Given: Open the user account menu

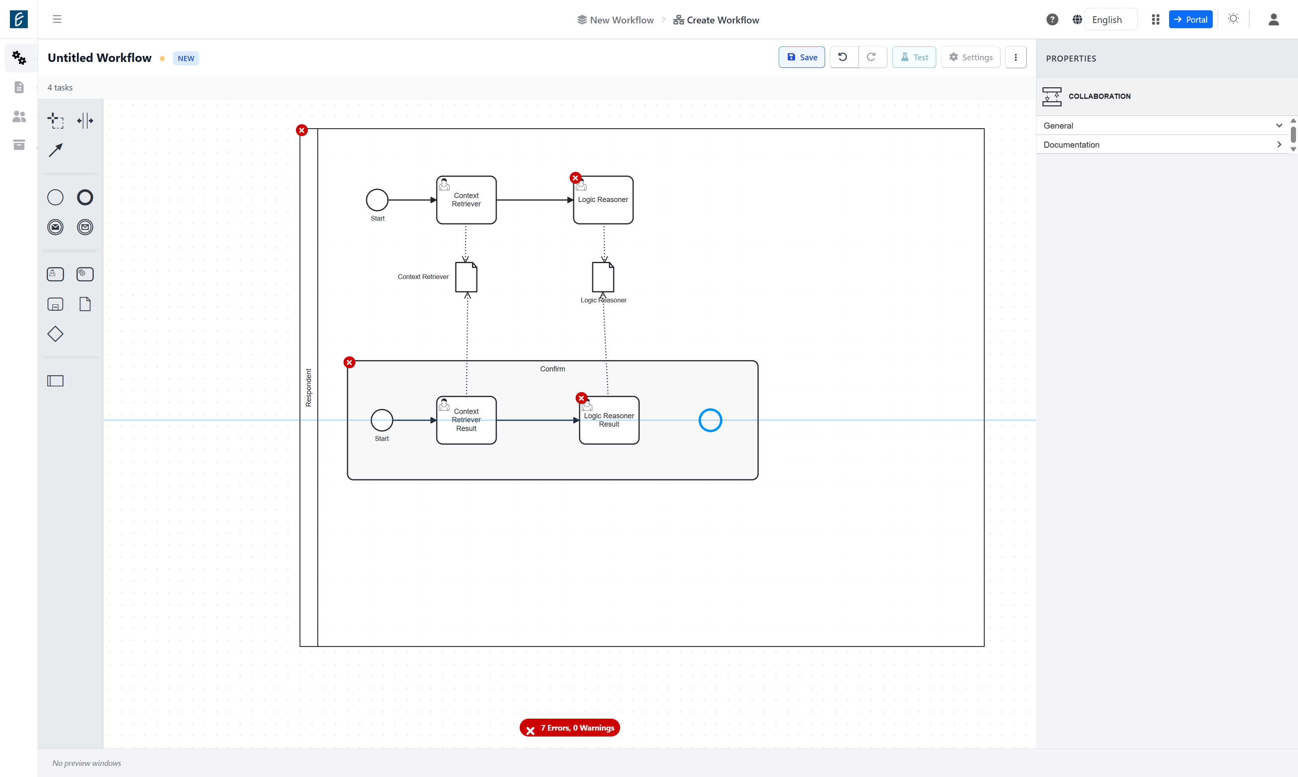Looking at the screenshot, I should tap(1273, 19).
